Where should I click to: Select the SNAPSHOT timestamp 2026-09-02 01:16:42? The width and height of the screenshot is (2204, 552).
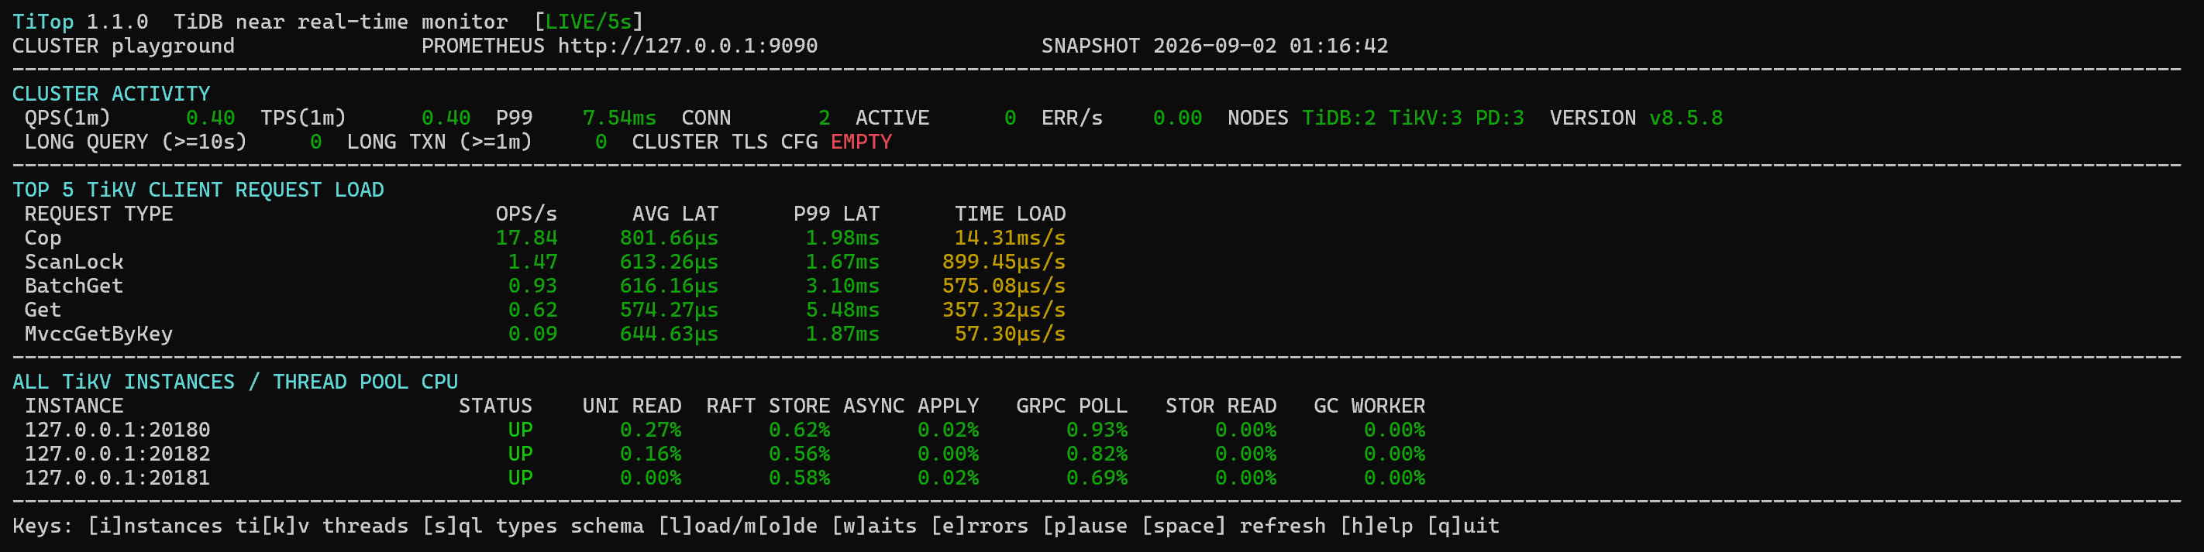(x=1270, y=45)
